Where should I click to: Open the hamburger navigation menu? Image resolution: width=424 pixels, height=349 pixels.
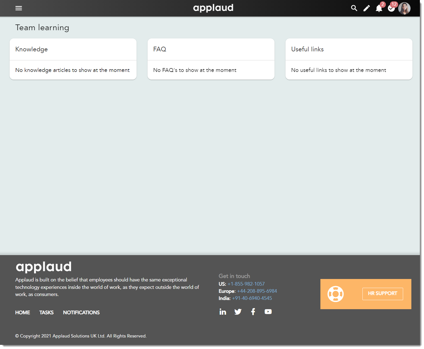pyautogui.click(x=19, y=8)
